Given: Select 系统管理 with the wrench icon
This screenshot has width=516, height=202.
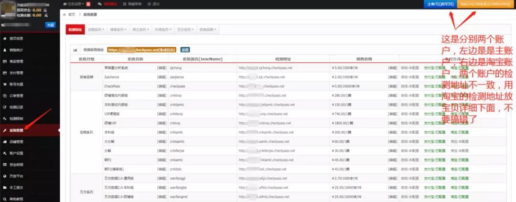Looking at the screenshot, I should (x=30, y=130).
